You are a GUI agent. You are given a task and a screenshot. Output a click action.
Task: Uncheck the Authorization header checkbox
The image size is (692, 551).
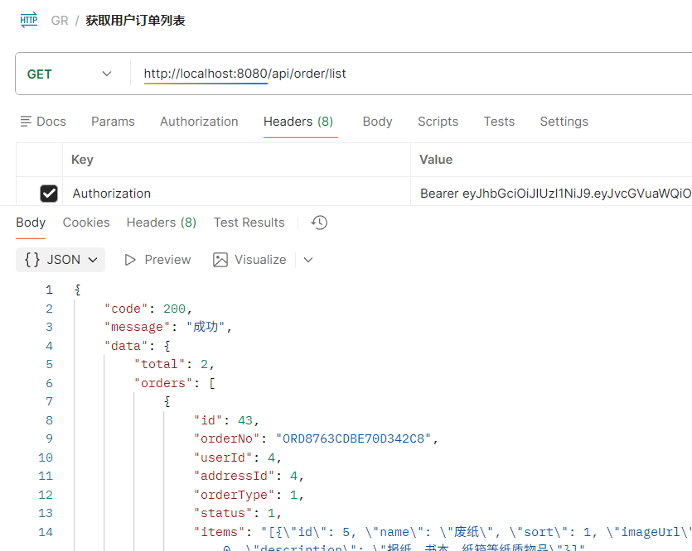[x=49, y=194]
